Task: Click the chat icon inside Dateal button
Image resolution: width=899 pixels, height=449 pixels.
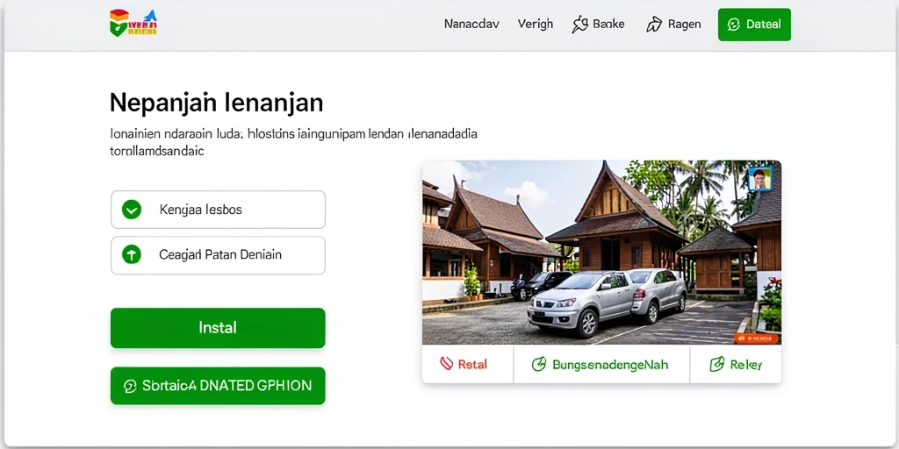Action: (x=733, y=25)
